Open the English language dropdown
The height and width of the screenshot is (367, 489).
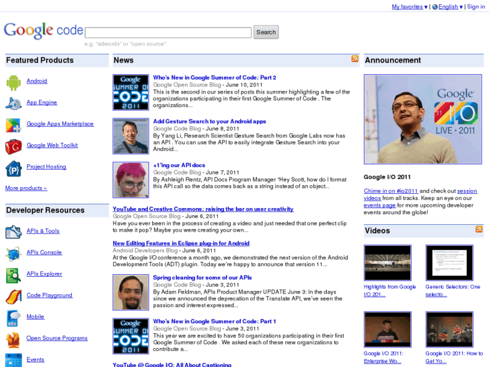tap(447, 7)
